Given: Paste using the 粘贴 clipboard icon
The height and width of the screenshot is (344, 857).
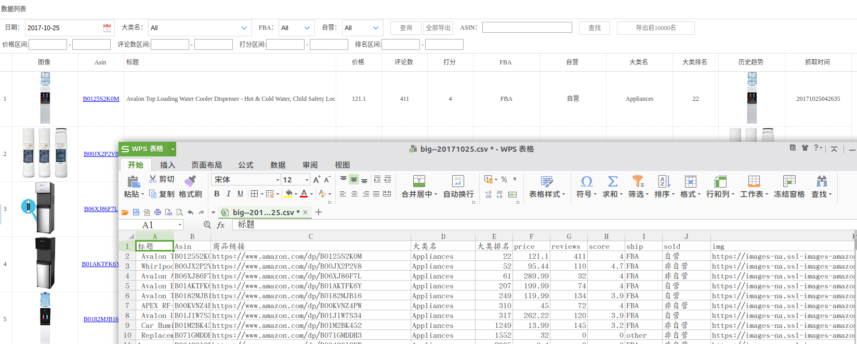Looking at the screenshot, I should pos(134,182).
